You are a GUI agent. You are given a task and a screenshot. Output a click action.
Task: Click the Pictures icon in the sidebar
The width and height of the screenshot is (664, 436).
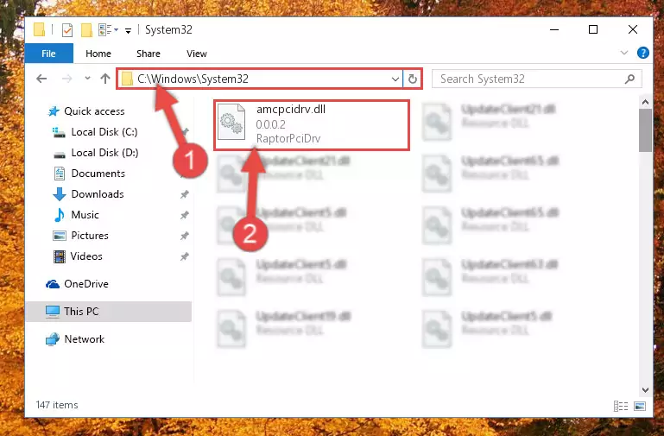60,236
